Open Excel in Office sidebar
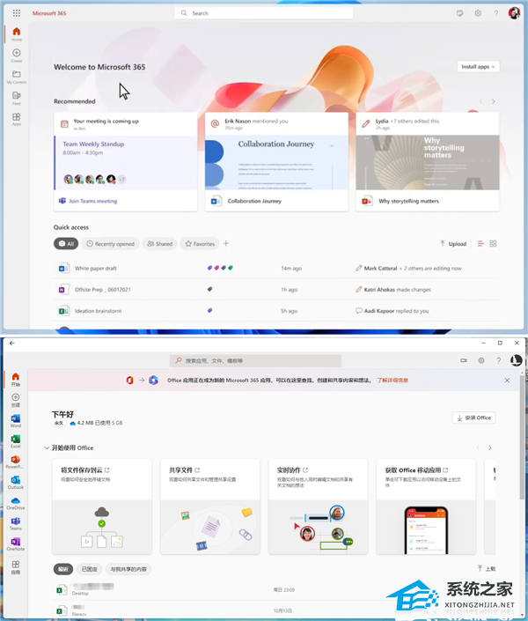The width and height of the screenshot is (528, 621). 16,441
